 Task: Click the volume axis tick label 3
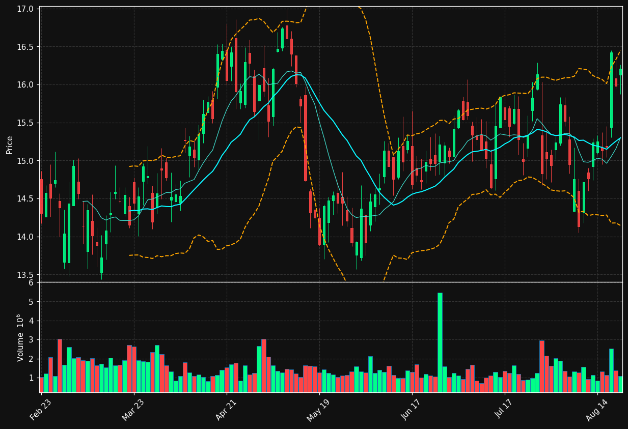(x=31, y=340)
